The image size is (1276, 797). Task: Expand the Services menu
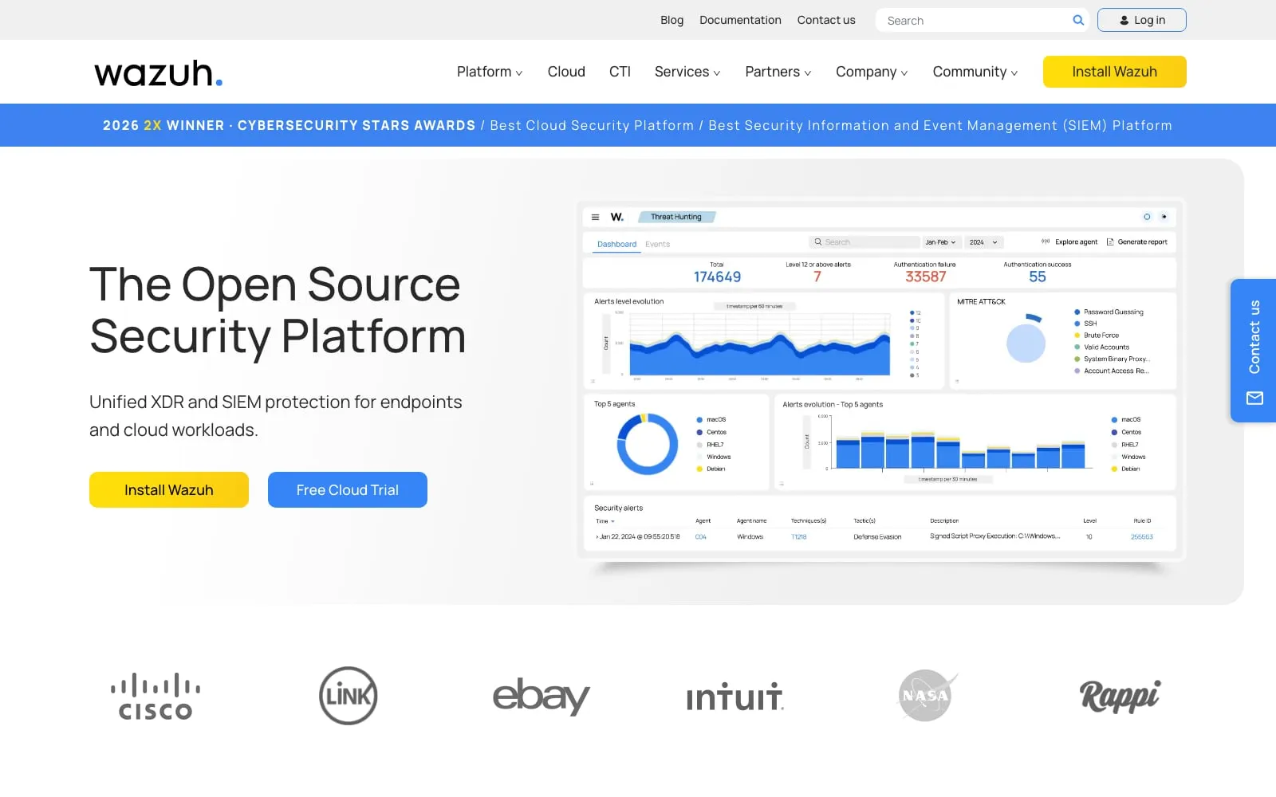(687, 72)
